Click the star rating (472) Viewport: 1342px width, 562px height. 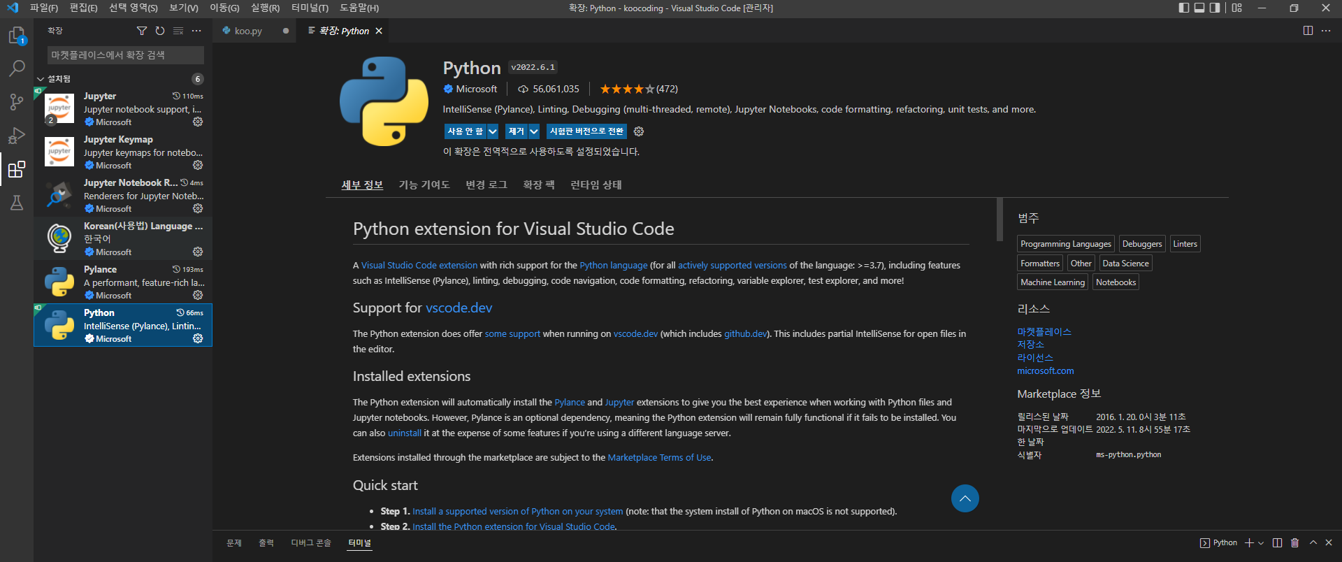point(639,89)
